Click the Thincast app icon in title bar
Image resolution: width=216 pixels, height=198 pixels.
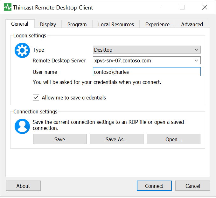[7, 7]
